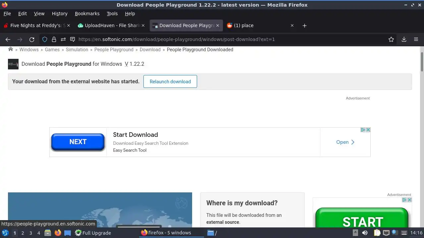424x238 pixels.
Task: Click the People Playground app thumbnail icon
Action: 13,64
